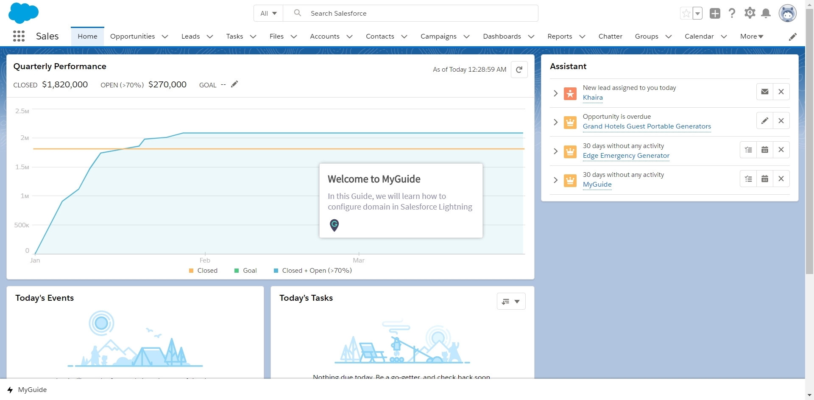814x400 pixels.
Task: Open Today's Tasks filter dropdown
Action: pos(511,301)
